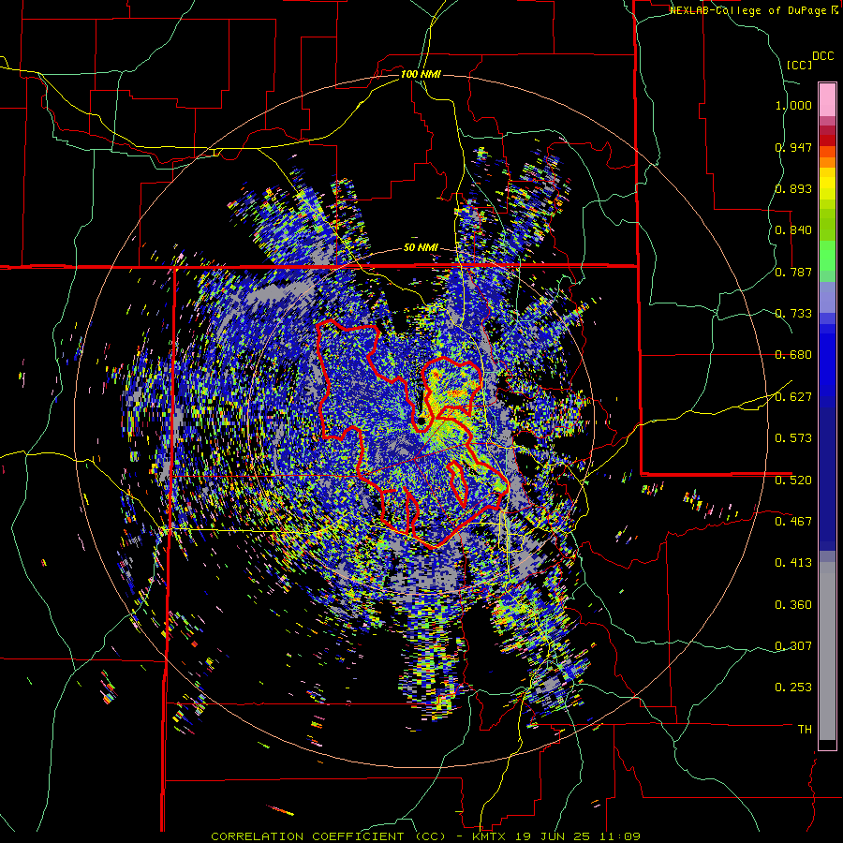Image resolution: width=843 pixels, height=843 pixels.
Task: Click the 0.520 legend value
Action: point(793,480)
